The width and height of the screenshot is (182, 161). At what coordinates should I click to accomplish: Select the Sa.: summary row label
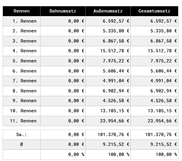[x=21, y=135]
